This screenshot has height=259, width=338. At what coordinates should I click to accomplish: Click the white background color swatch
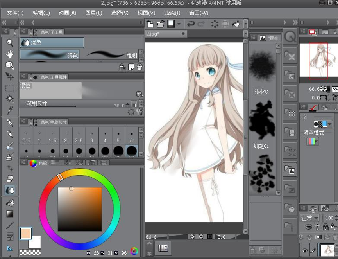point(34,242)
